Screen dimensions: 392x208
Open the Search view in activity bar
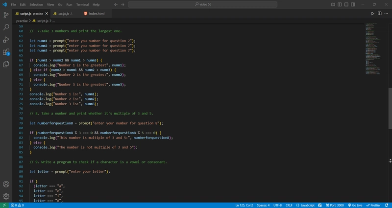[6, 27]
